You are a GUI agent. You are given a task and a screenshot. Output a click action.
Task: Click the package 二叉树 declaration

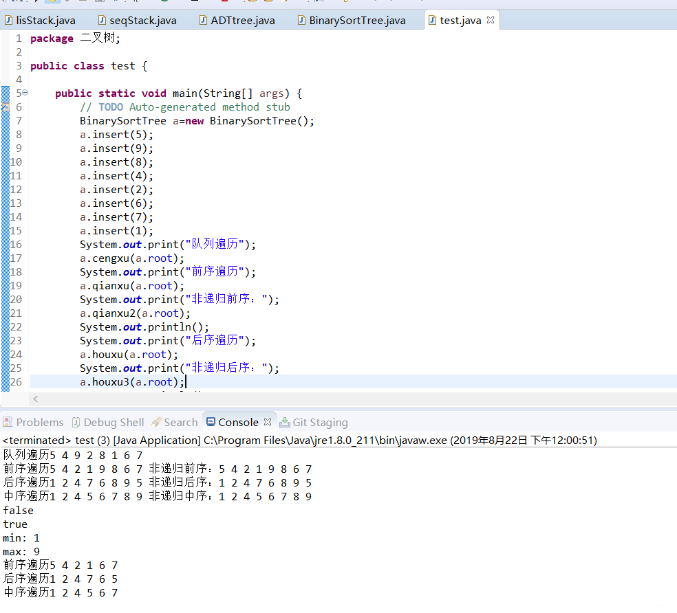[75, 38]
